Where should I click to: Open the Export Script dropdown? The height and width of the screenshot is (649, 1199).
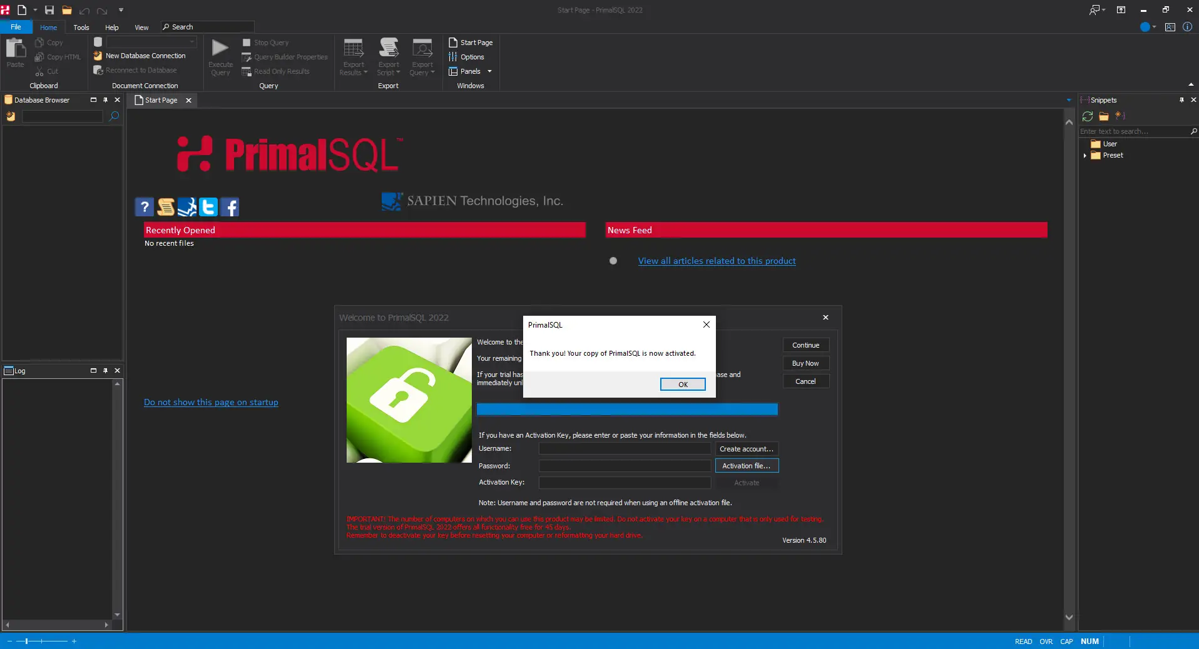click(x=389, y=57)
